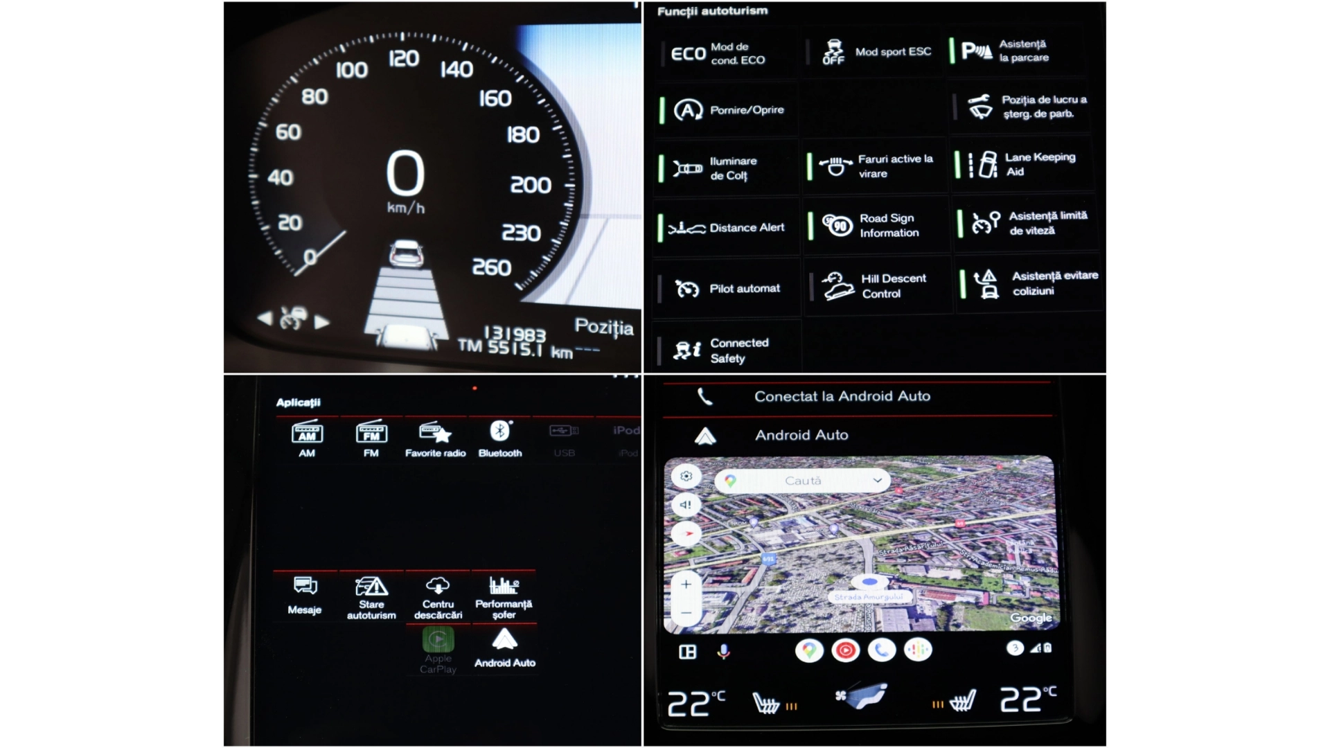Screen dimensions: 1330x748
Task: Open the FM radio app
Action: (x=371, y=439)
